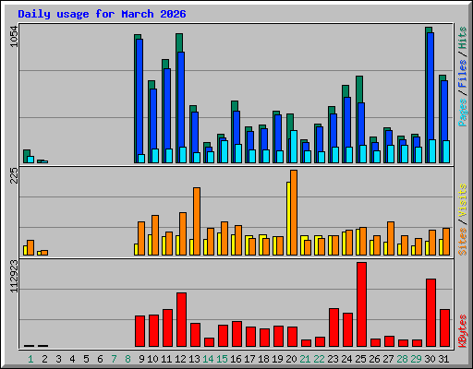Click the Visits legend label
Viewport: 473px width, 369px height.
coord(462,201)
